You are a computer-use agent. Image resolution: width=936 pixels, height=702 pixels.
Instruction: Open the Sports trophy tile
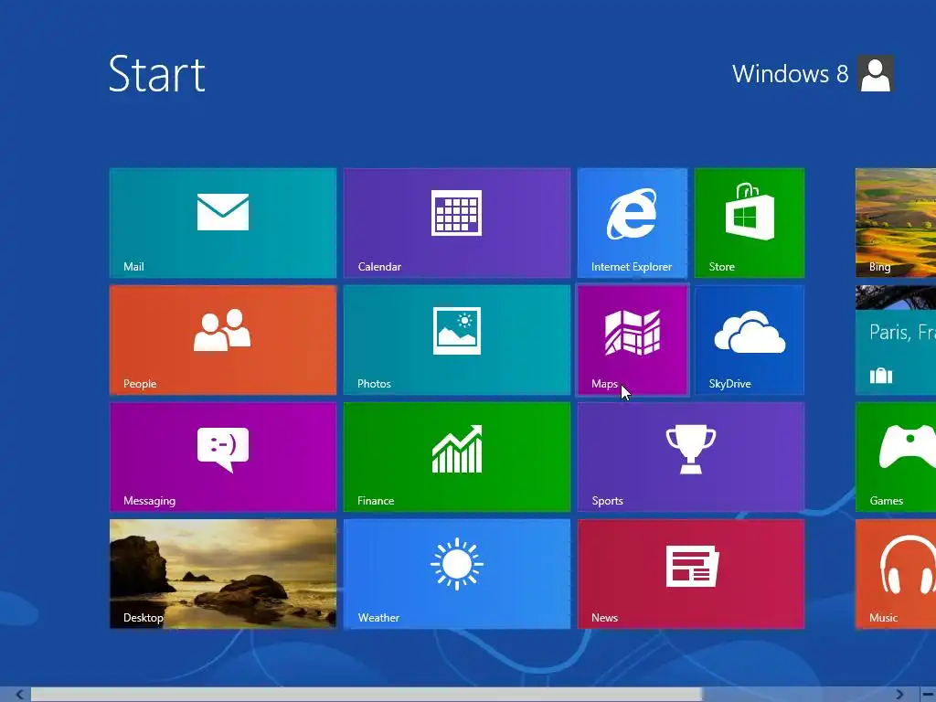691,457
